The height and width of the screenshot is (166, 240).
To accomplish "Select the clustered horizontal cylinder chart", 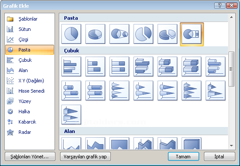I will pos(216,66).
